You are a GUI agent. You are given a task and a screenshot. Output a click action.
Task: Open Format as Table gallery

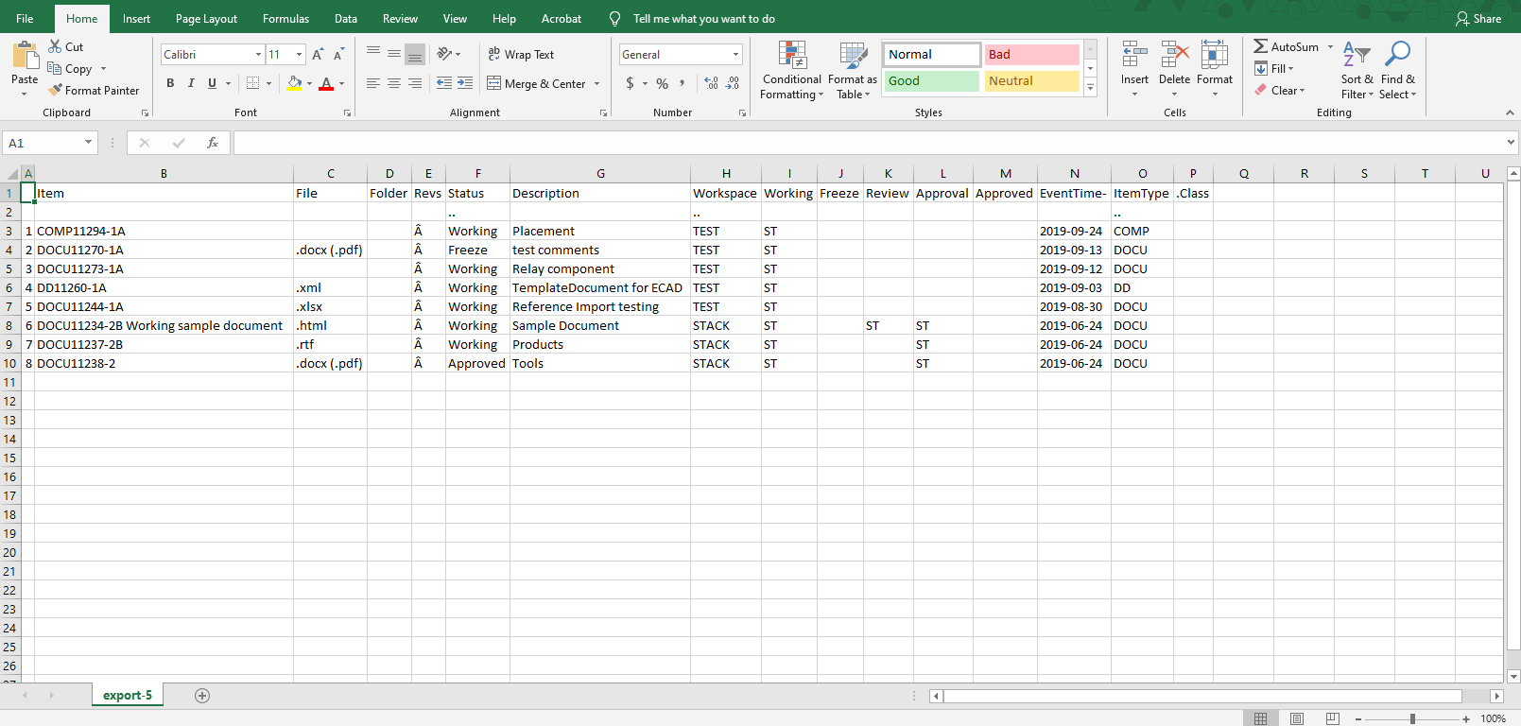[853, 70]
